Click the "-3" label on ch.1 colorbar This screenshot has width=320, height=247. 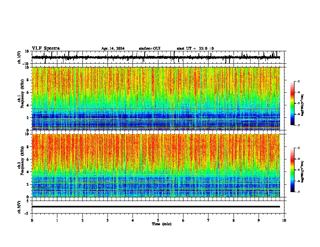coord(298,81)
